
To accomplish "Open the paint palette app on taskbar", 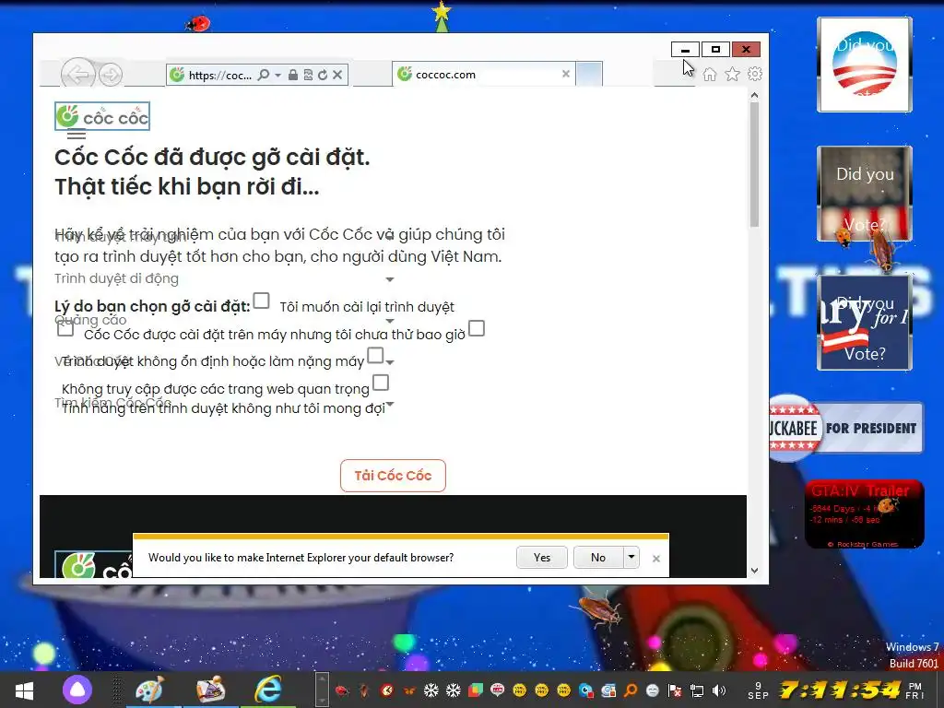I will [149, 690].
